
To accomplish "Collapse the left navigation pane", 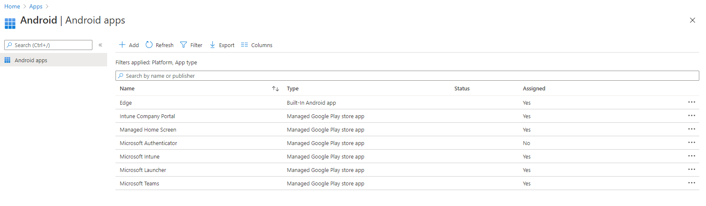I will coord(100,45).
